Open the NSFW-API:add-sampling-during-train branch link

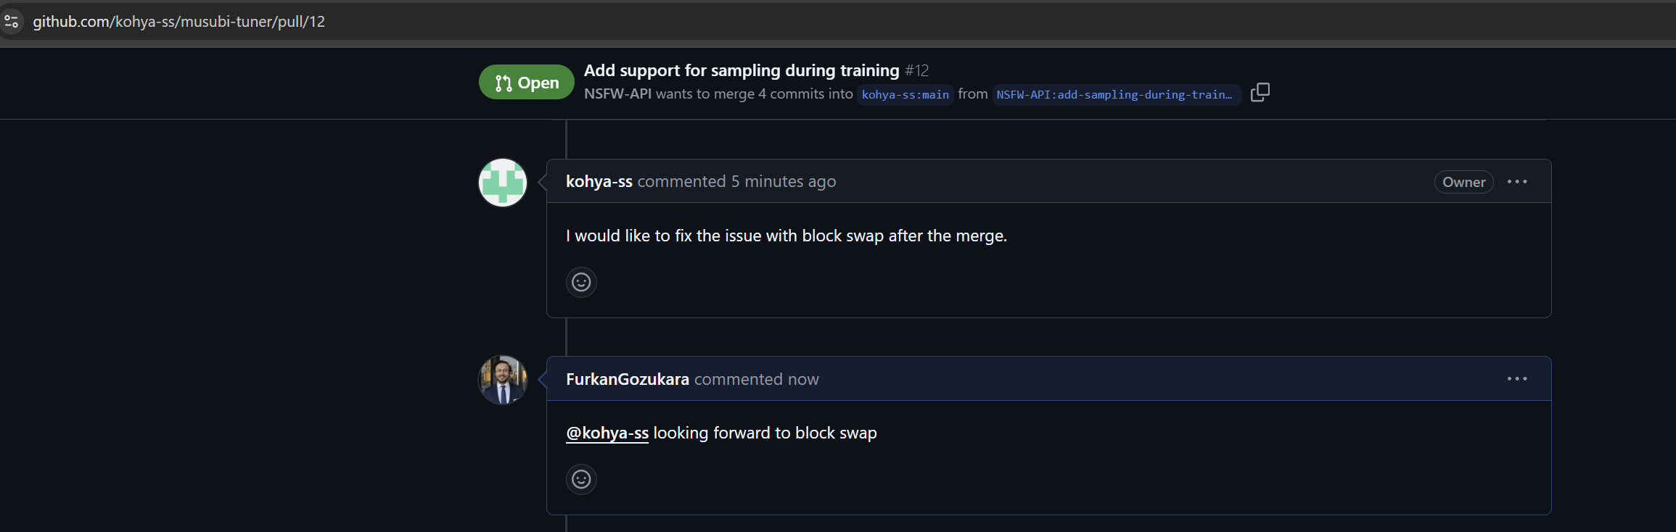[1114, 95]
